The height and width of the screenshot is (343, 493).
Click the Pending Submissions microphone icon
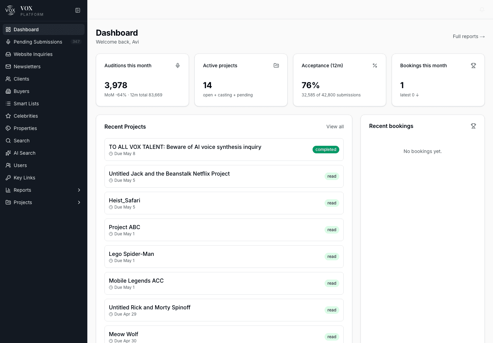[x=8, y=42]
